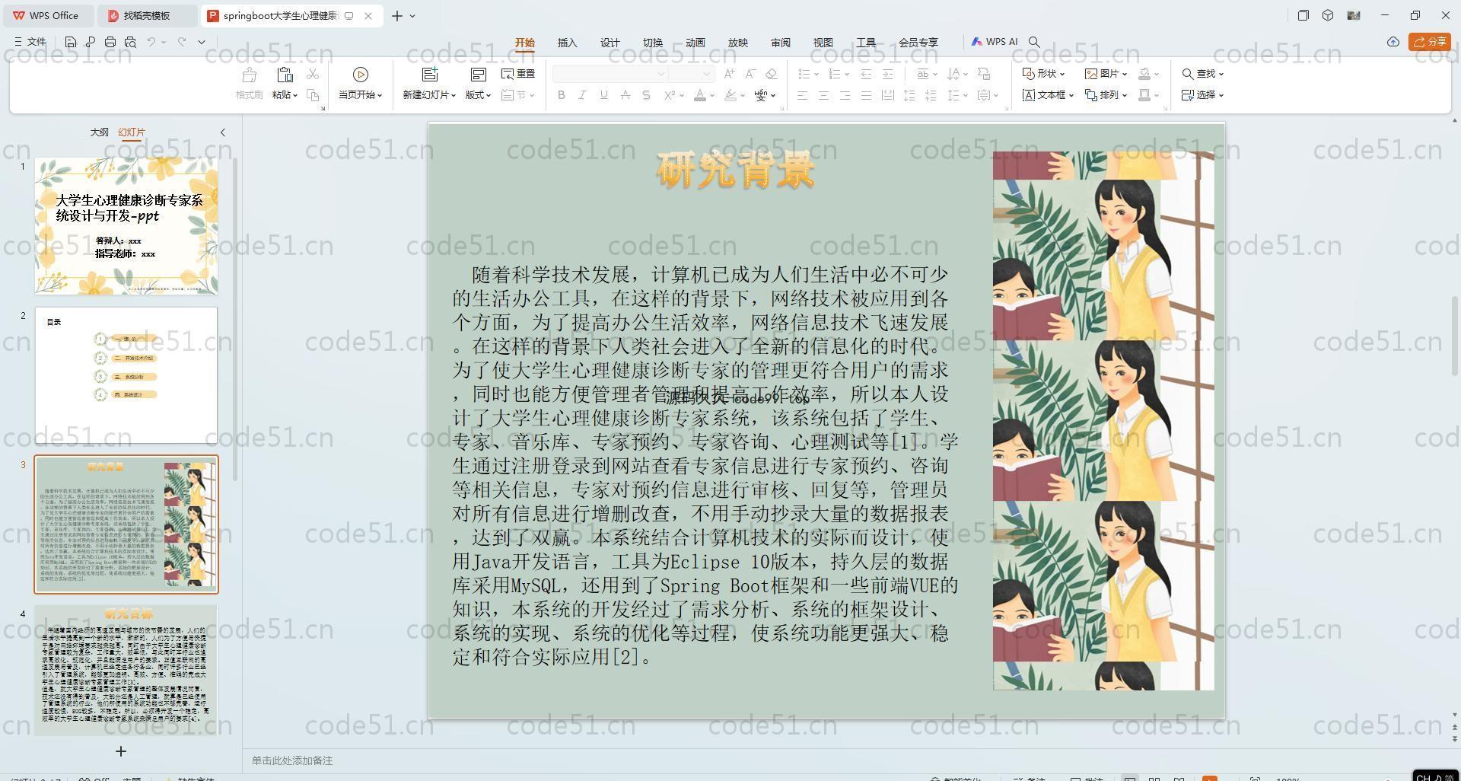Toggle Strikethrough formatting
The width and height of the screenshot is (1461, 781).
coord(625,95)
